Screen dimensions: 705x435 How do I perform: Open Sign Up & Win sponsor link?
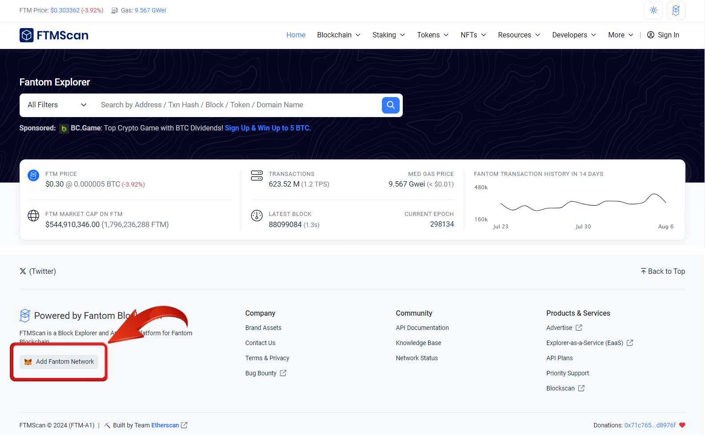click(x=268, y=128)
